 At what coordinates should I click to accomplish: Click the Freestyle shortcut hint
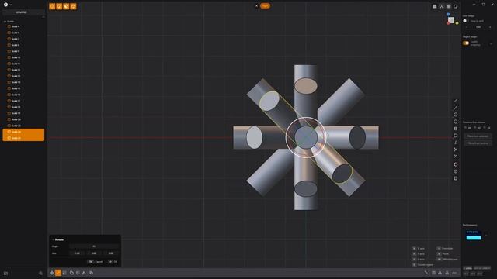coord(445,249)
